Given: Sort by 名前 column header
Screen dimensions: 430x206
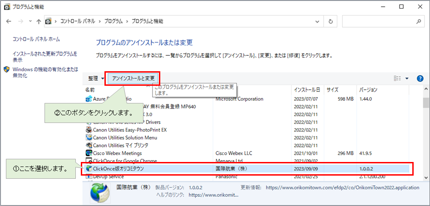Looking at the screenshot, I should click(90, 89).
